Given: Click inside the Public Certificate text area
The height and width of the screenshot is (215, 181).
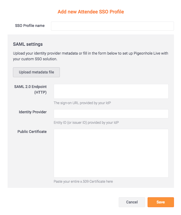Looking at the screenshot, I should click(111, 153).
